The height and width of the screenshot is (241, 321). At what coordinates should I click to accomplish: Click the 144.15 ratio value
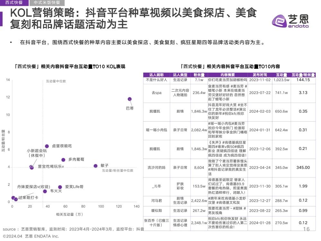303,80
